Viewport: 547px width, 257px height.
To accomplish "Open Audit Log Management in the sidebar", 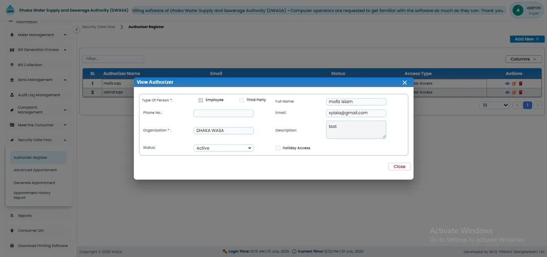I will tap(39, 95).
